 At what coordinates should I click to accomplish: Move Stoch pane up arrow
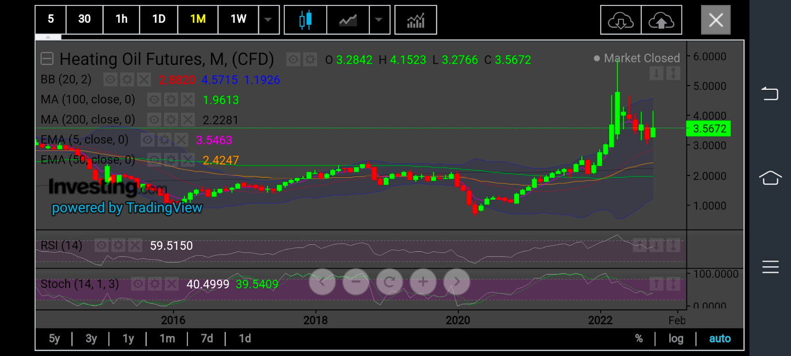656,284
